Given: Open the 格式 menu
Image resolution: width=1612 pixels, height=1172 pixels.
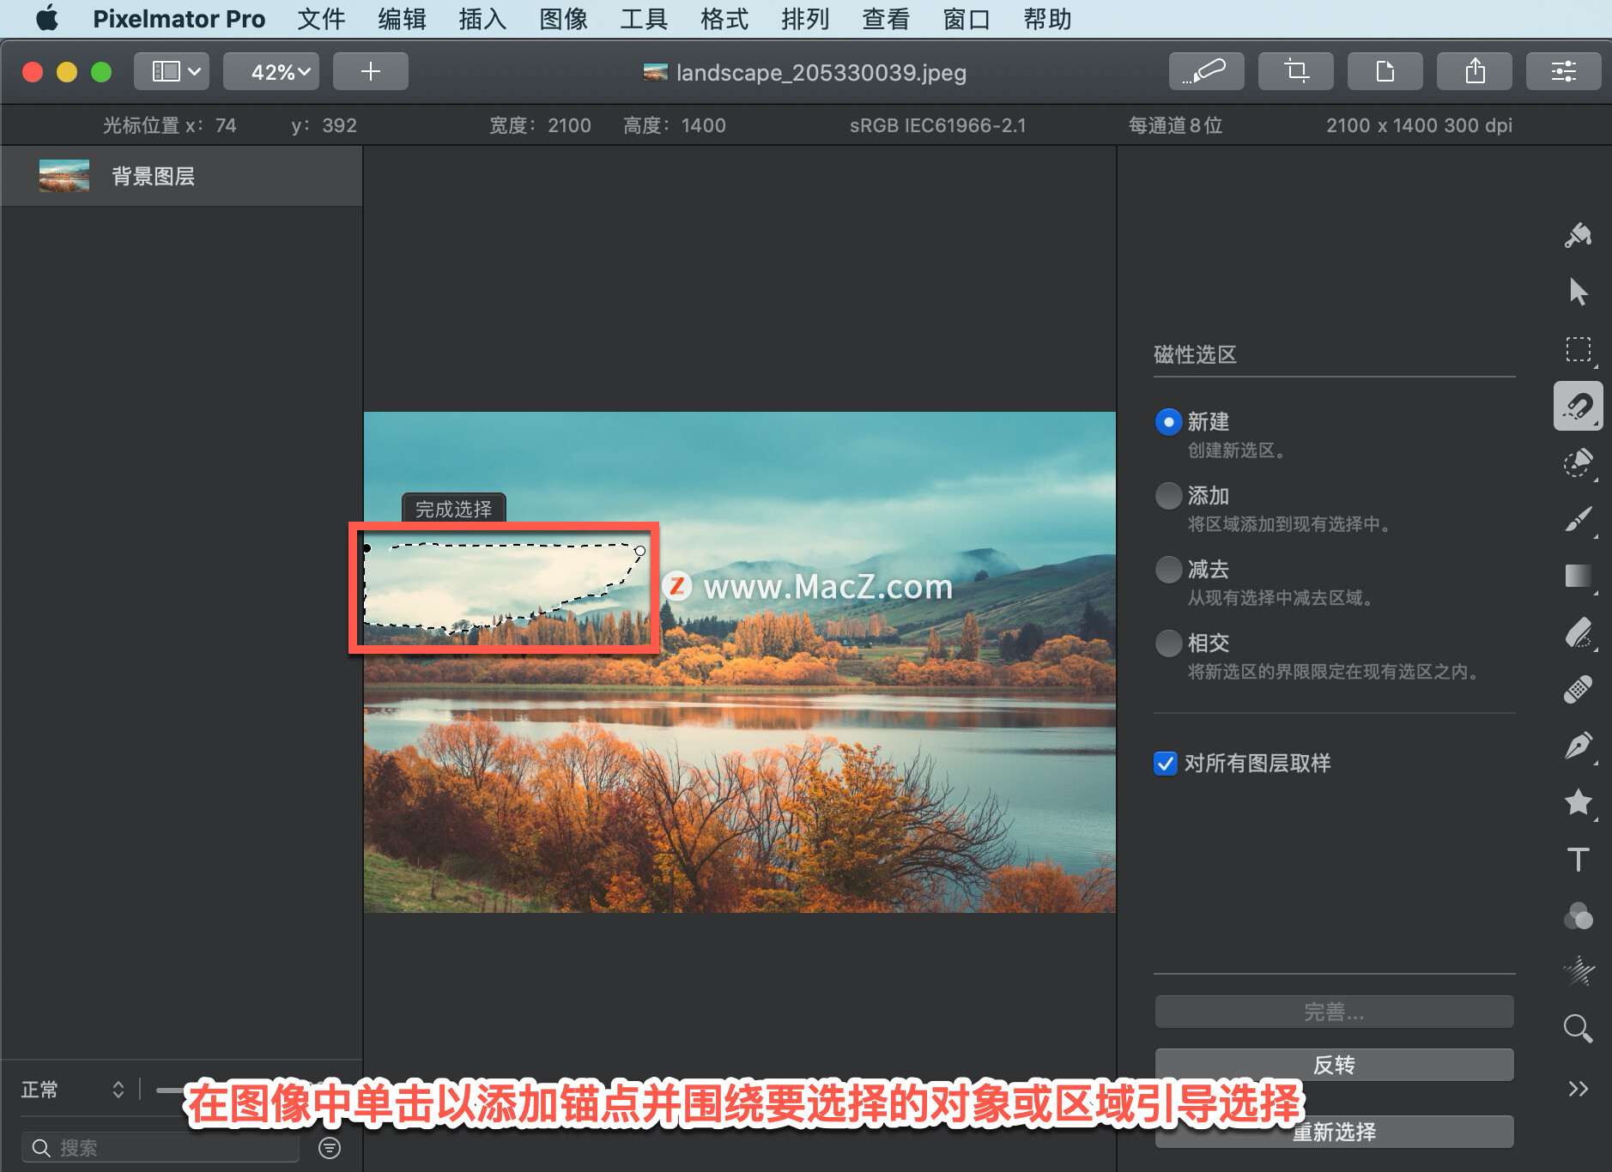Looking at the screenshot, I should pos(724,18).
